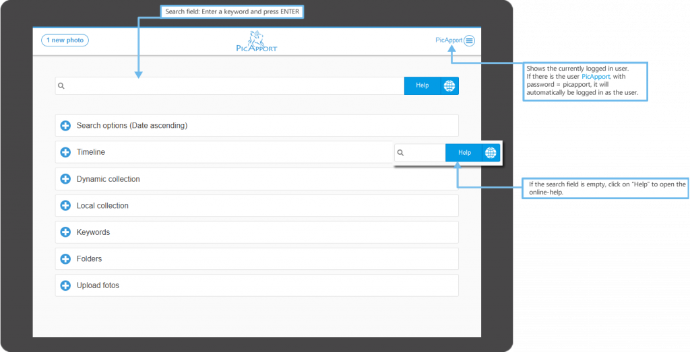This screenshot has height=352, width=690.
Task: Click the PicApport username link at top right
Action: 449,40
